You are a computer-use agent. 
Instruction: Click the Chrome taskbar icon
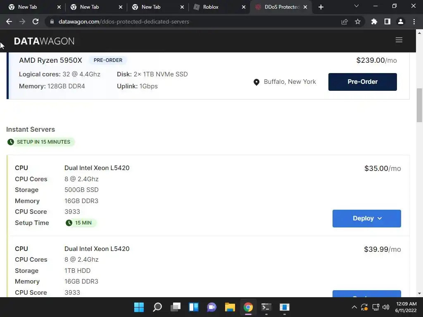(248, 307)
